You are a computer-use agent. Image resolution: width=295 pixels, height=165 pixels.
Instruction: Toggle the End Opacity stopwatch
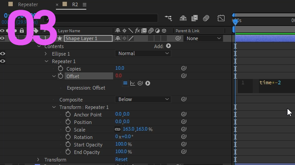pyautogui.click(x=68, y=152)
